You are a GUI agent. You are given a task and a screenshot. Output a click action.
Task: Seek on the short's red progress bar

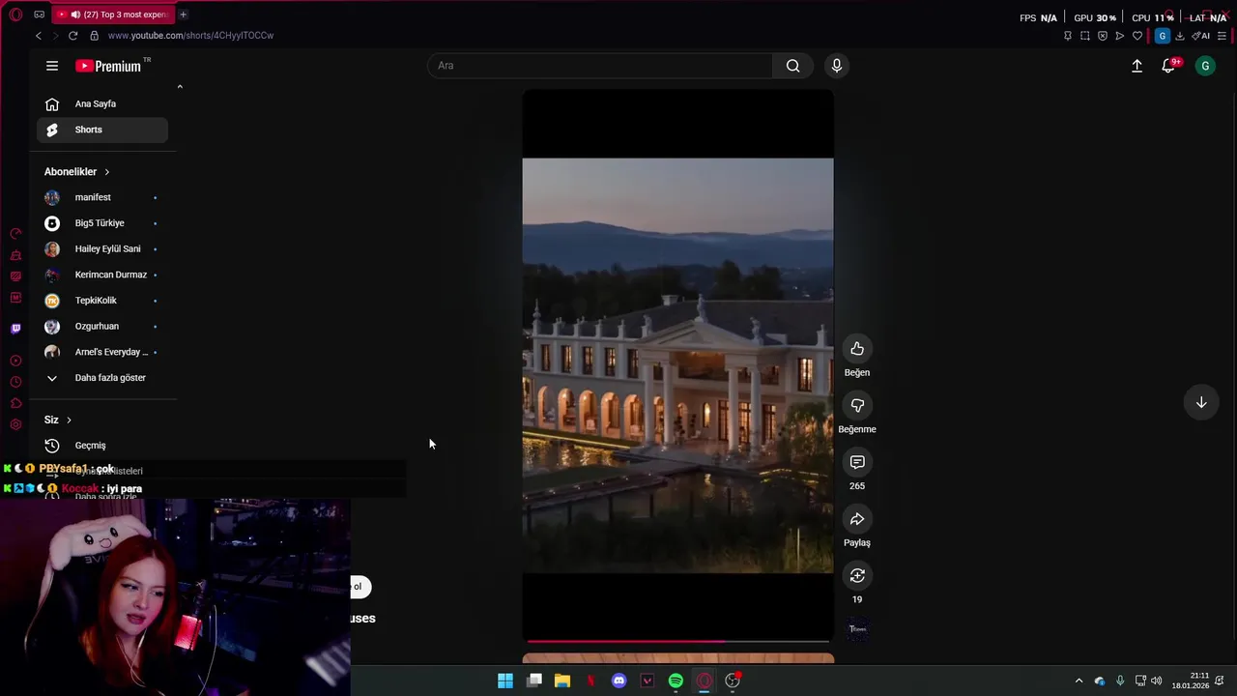(x=677, y=641)
